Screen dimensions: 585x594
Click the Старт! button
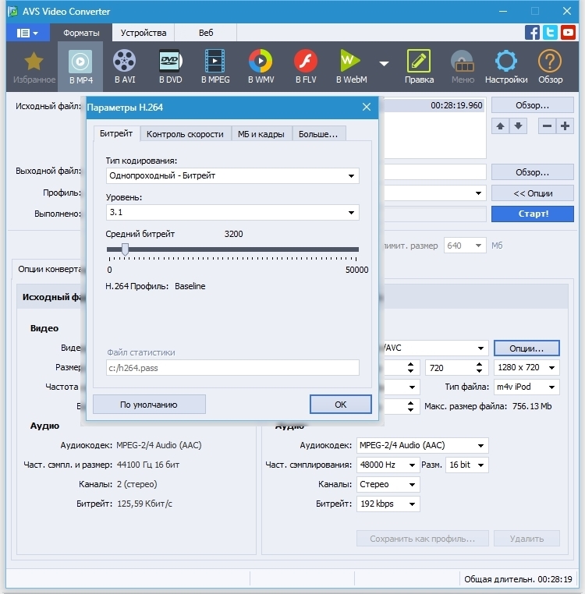tap(533, 214)
